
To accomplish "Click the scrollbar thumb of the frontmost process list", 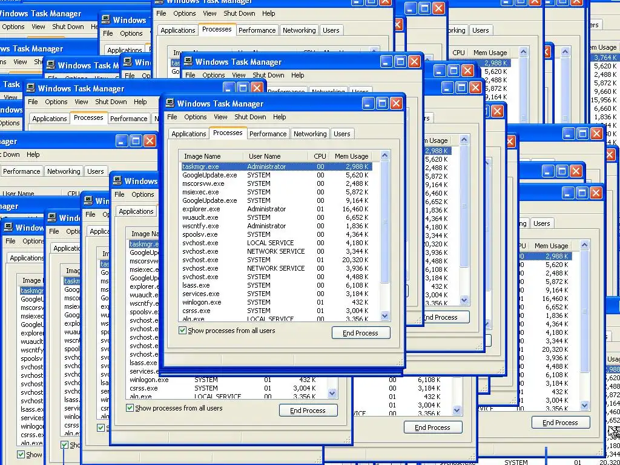I will 384,222.
